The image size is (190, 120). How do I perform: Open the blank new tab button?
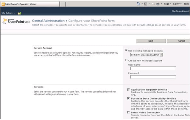pos(63,4)
